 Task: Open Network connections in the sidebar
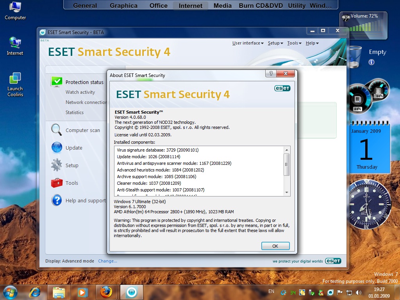pyautogui.click(x=86, y=102)
